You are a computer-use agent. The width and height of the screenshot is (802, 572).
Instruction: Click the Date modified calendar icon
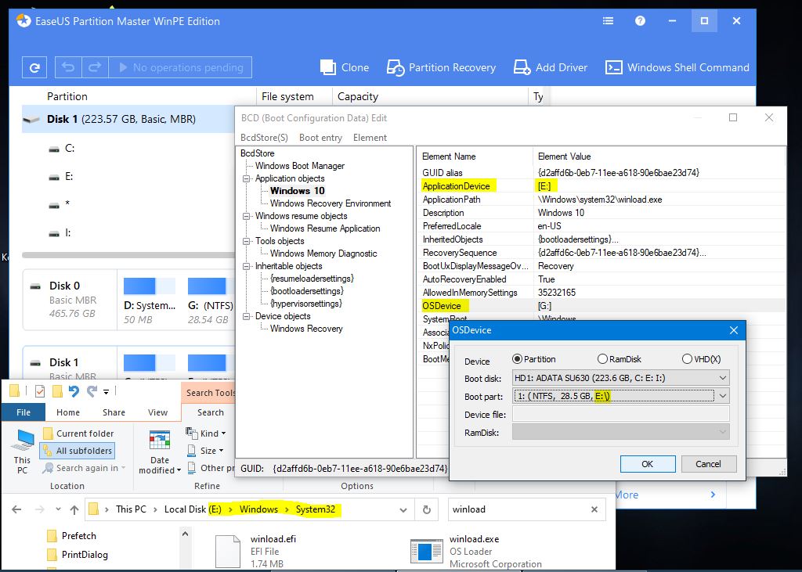[160, 441]
